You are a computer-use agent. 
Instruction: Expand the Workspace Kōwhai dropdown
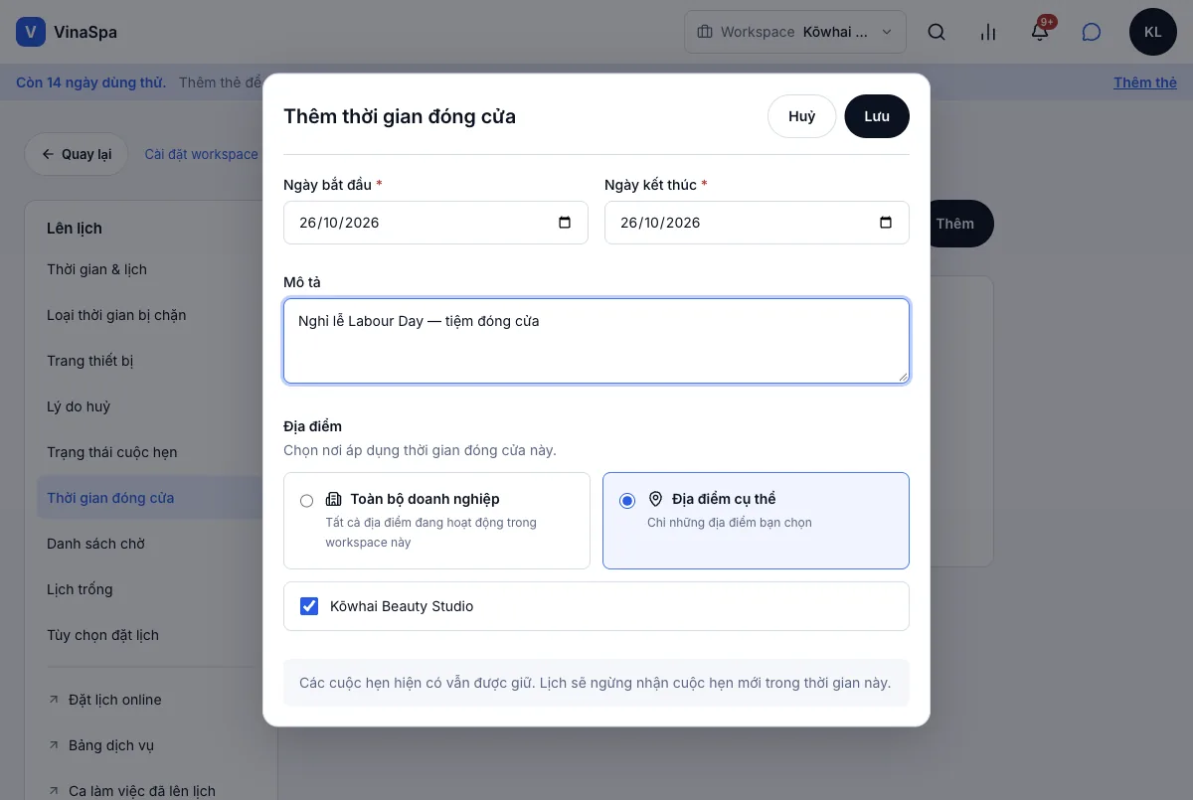pos(795,32)
